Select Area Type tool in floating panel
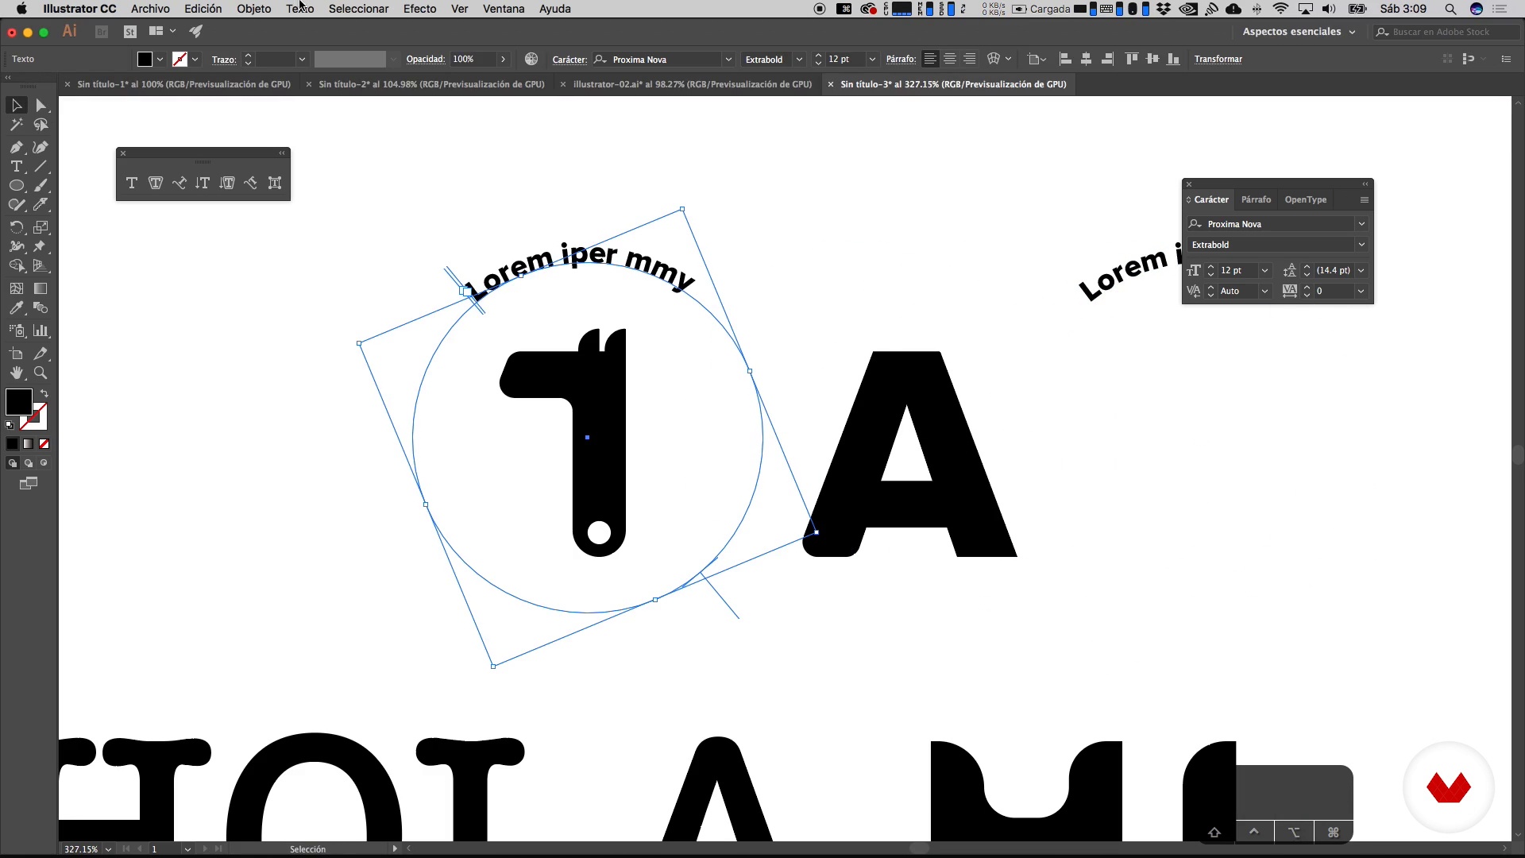The width and height of the screenshot is (1525, 858). click(156, 184)
